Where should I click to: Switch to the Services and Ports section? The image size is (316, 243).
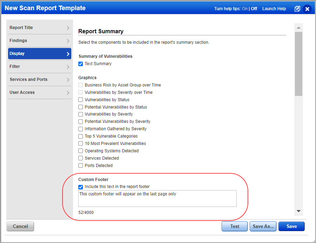tap(39, 79)
